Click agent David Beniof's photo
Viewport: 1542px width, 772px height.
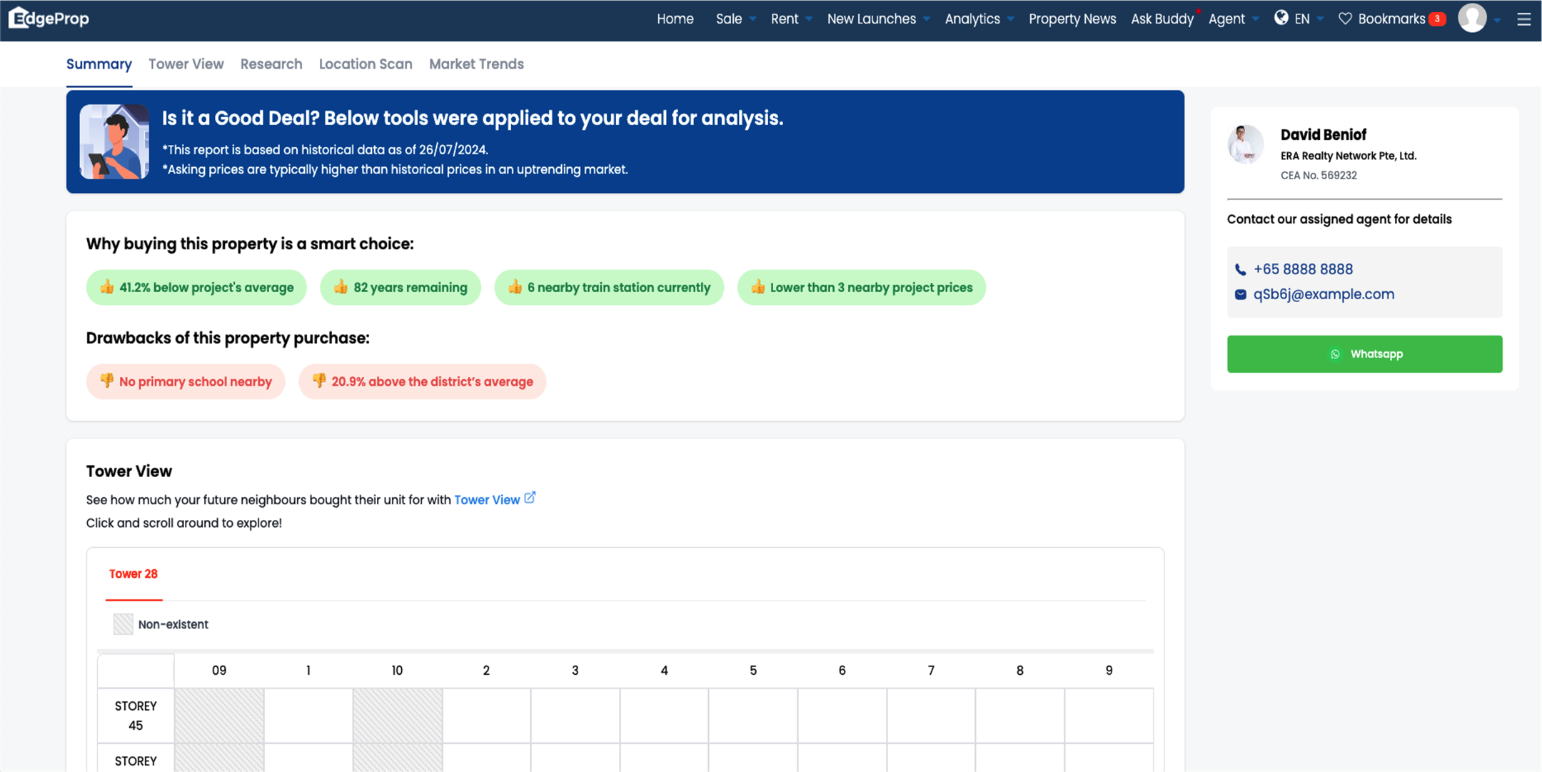pyautogui.click(x=1246, y=144)
